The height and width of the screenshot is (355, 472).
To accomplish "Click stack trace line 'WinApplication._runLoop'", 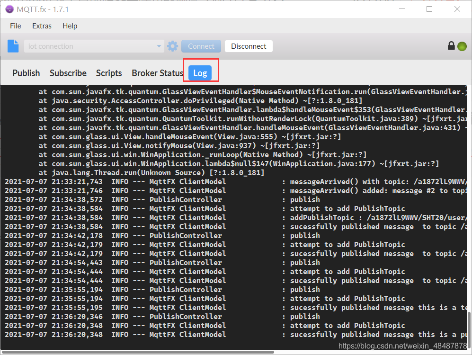I will 203,155.
